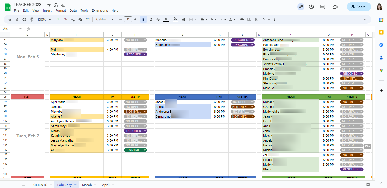Open the text color picker
Viewport: 387px width, 188px height.
click(x=166, y=20)
